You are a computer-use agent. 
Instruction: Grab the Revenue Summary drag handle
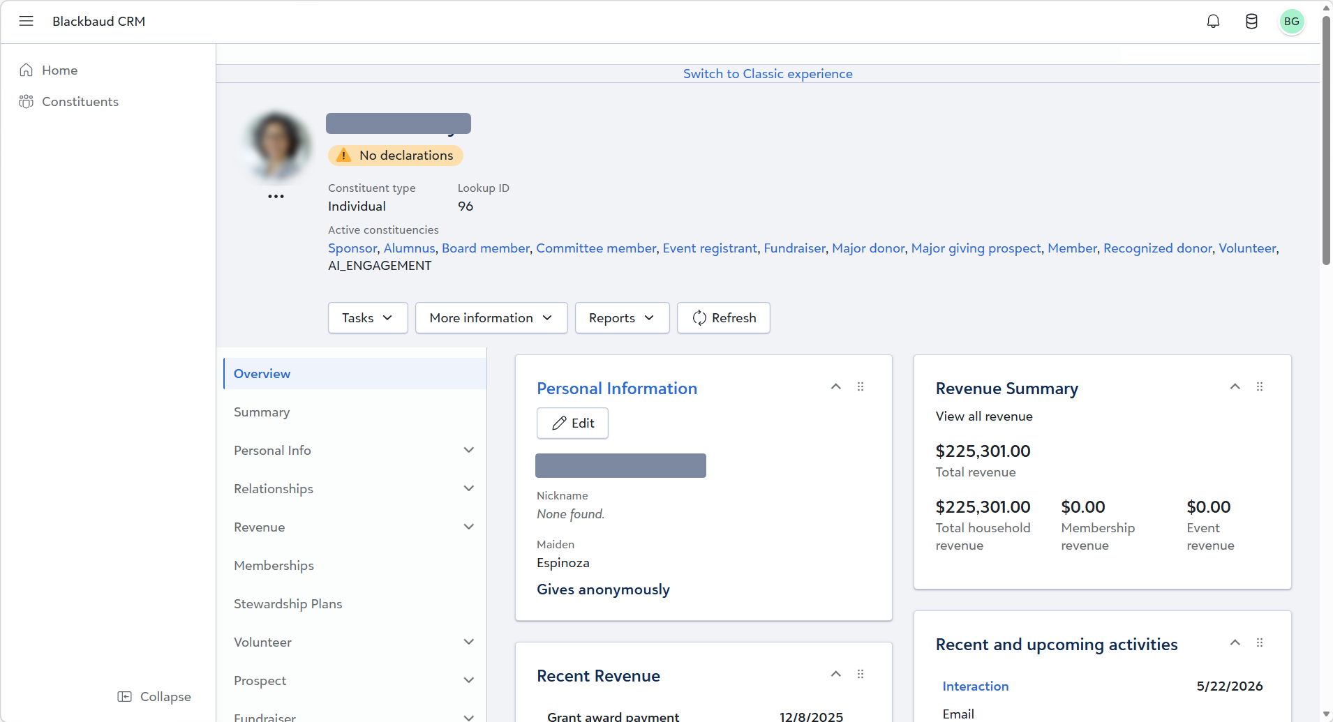pos(1260,386)
